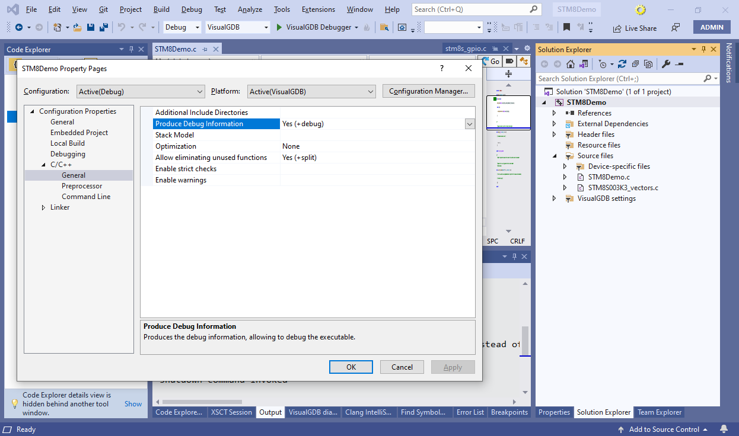Click the Find in Files toolbar icon
The height and width of the screenshot is (436, 739).
pyautogui.click(x=384, y=27)
